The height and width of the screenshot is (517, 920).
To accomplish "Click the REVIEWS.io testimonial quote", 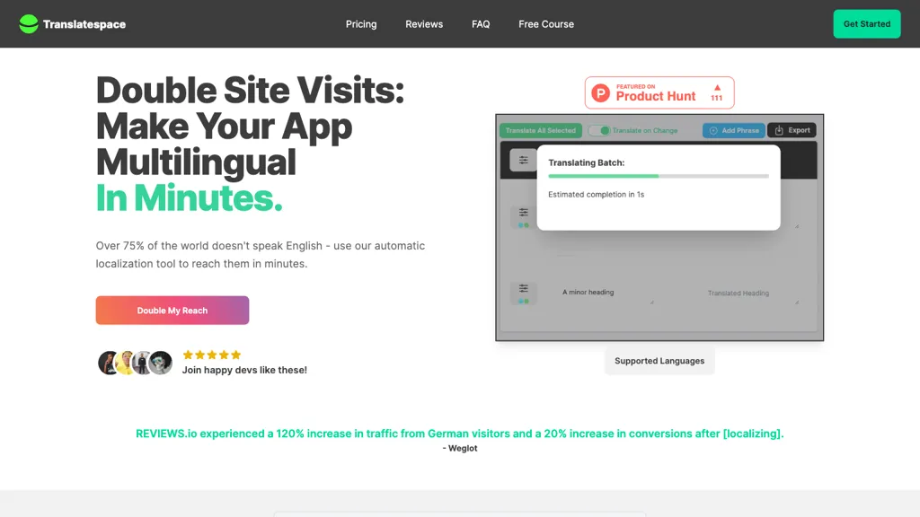I will click(x=459, y=434).
